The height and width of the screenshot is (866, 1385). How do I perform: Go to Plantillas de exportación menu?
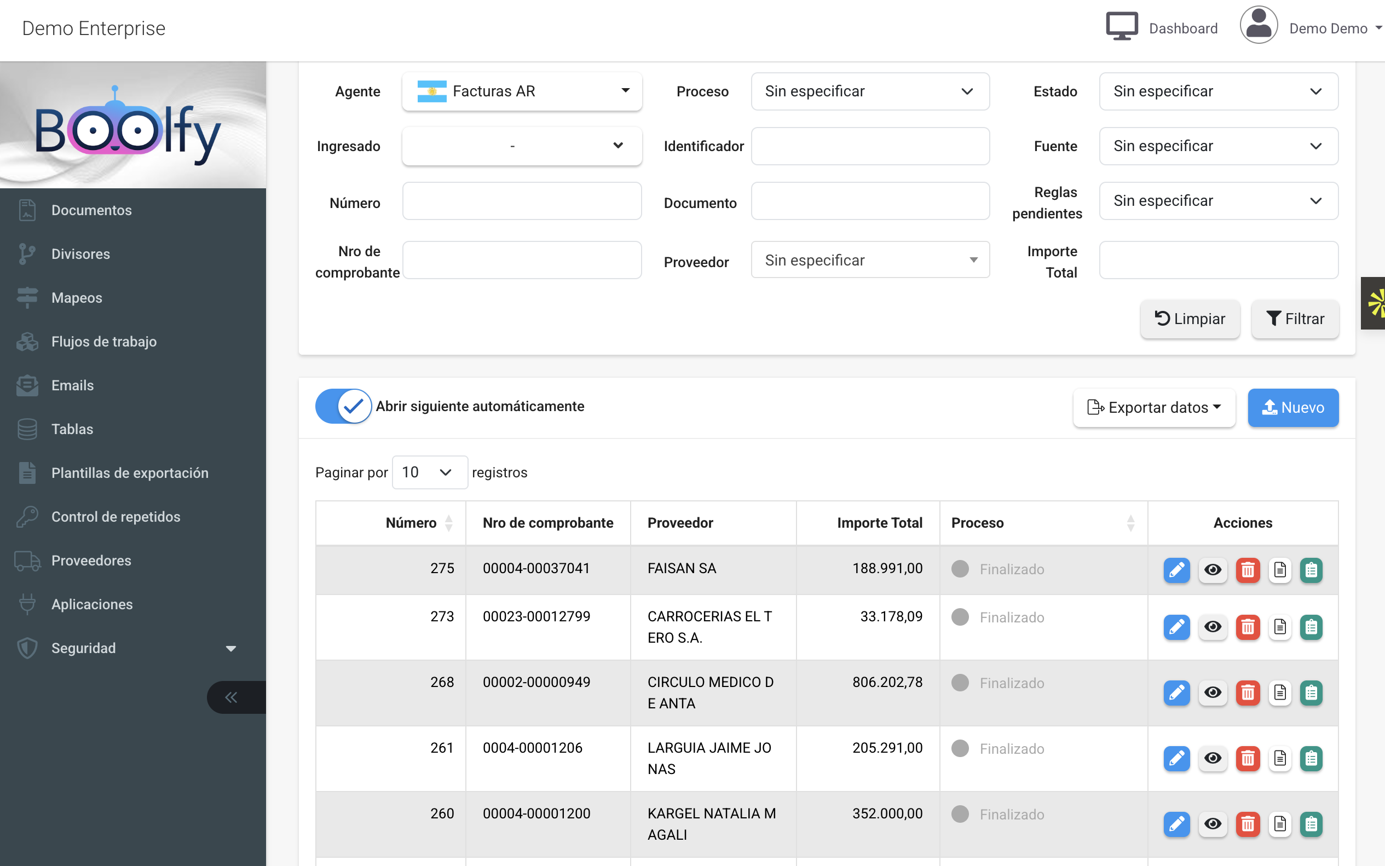(x=129, y=472)
